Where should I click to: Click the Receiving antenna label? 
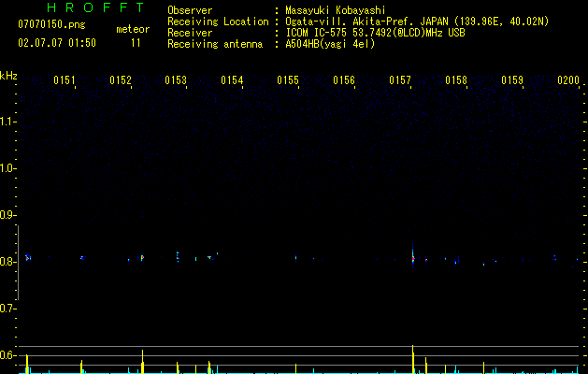click(x=215, y=44)
